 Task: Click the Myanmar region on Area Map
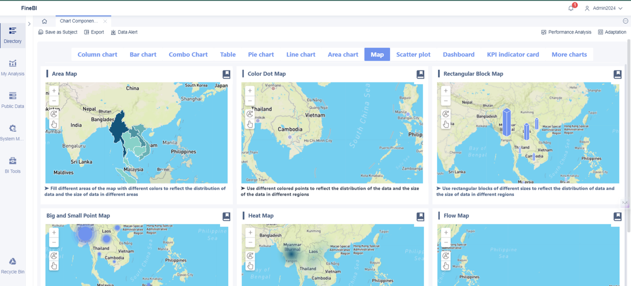(119, 129)
